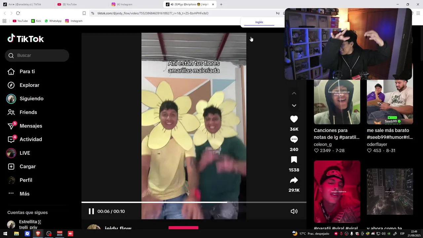
Task: Open YouTube bookmark
Action: pyautogui.click(x=20, y=21)
